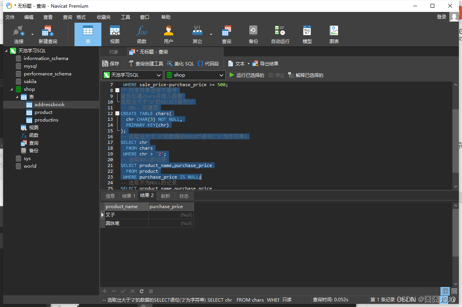Select the 表 table toolbar icon
The width and height of the screenshot is (462, 307).
click(x=88, y=35)
